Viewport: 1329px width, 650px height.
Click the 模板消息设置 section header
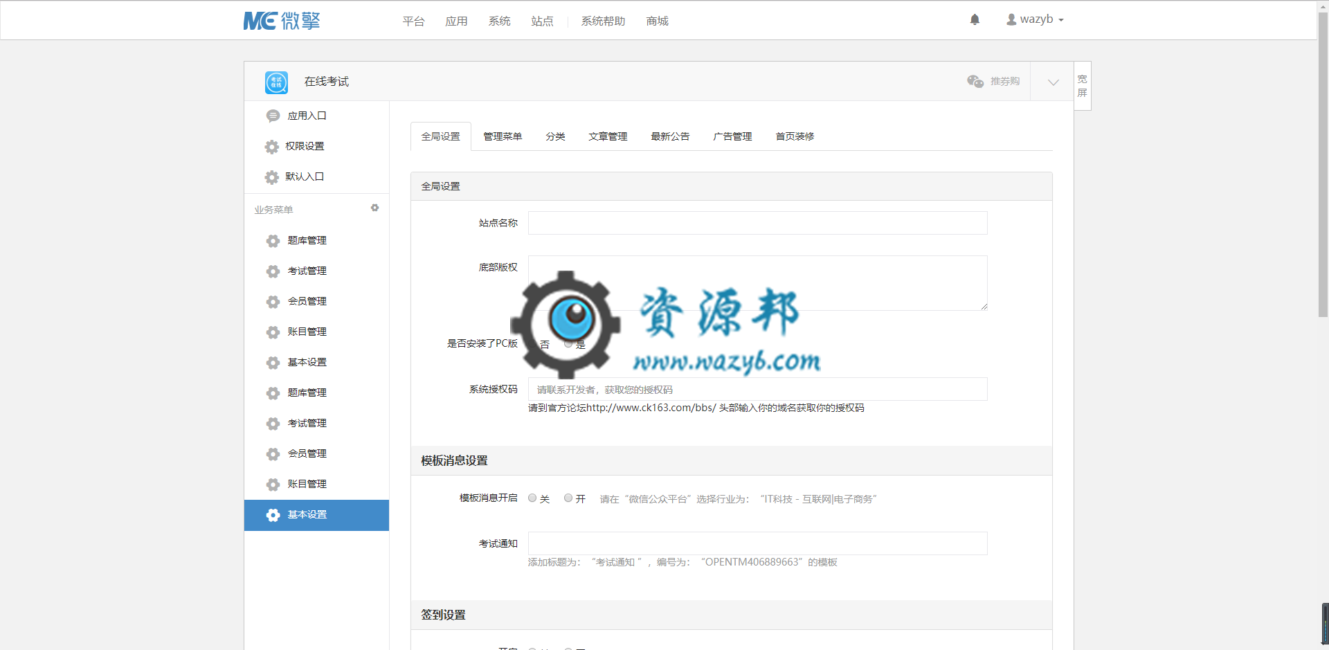pyautogui.click(x=732, y=460)
